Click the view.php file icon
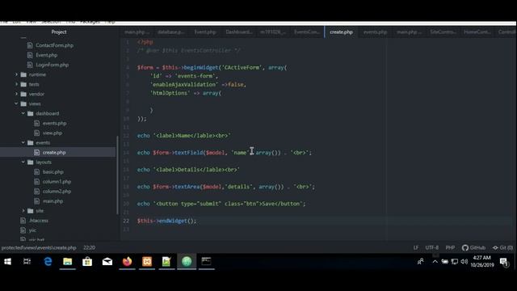 click(x=37, y=133)
